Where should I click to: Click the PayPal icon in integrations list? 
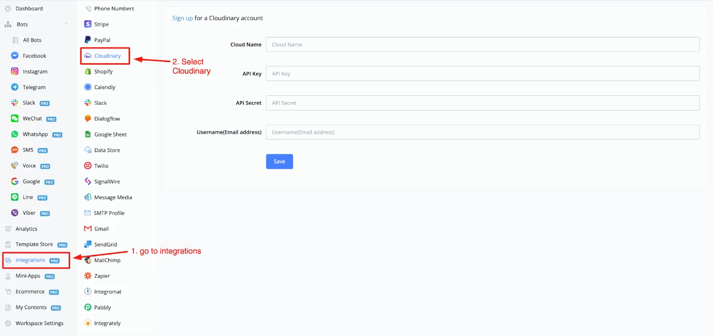coord(88,40)
